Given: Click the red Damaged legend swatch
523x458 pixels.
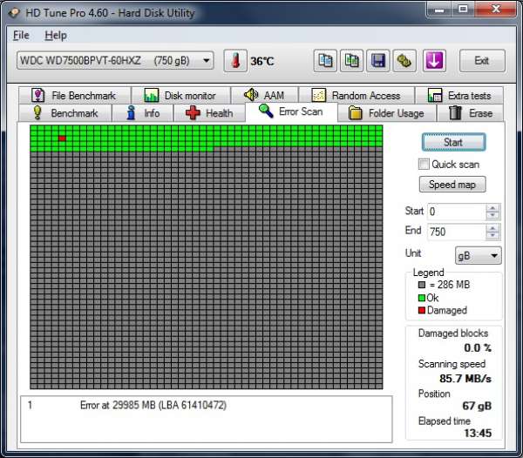Looking at the screenshot, I should 422,311.
